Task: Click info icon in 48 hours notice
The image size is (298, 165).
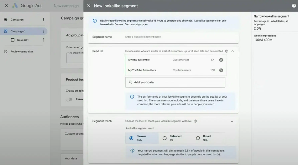Action: [x=95, y=21]
